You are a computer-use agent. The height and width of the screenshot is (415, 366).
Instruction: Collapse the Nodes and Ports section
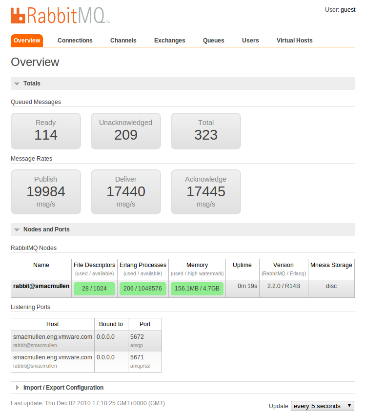[183, 229]
